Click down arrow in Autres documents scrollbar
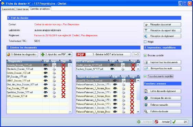This screenshot has height=127, width=193. [x=138, y=112]
